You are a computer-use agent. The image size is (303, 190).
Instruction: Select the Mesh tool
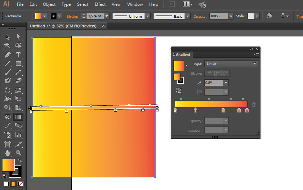pos(8,117)
